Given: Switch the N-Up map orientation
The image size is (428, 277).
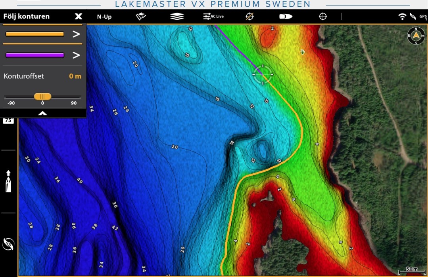Looking at the screenshot, I should coord(104,17).
